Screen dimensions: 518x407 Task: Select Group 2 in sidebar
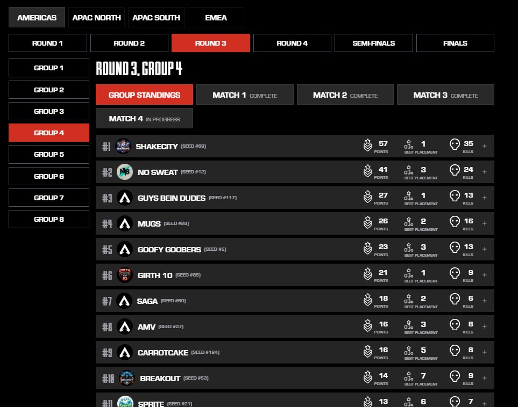pyautogui.click(x=49, y=90)
